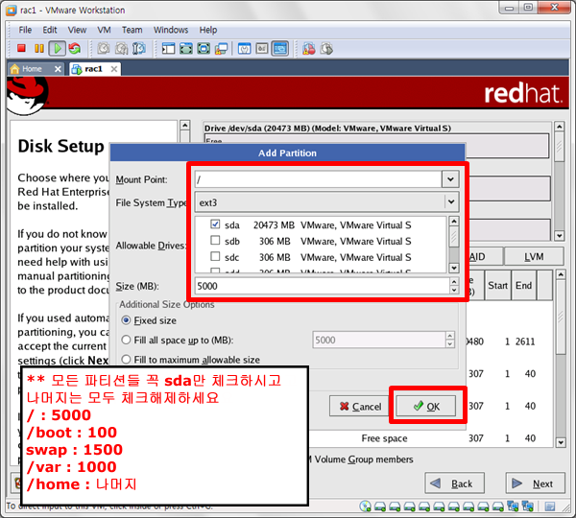Click the partition table scrollbar thumb
The width and height of the screenshot is (576, 518).
click(561, 318)
